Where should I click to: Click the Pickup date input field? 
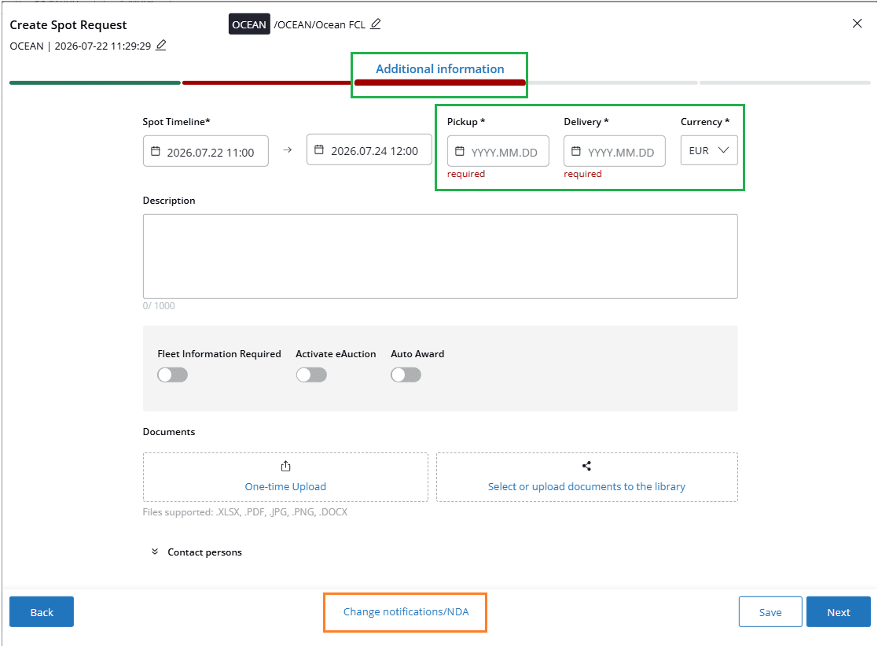pos(498,151)
